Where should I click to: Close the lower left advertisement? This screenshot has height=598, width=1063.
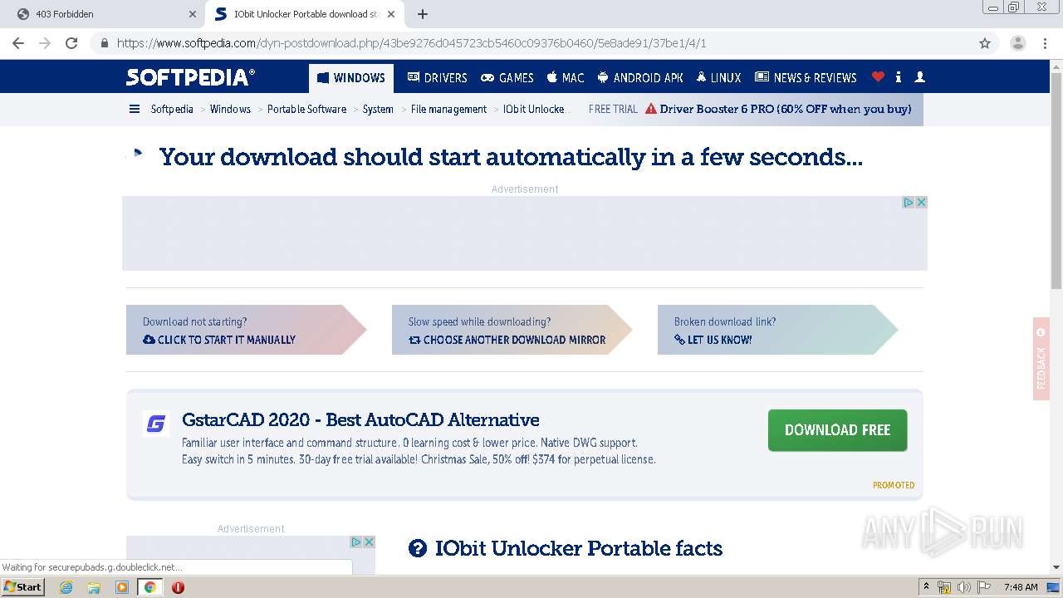(x=369, y=542)
